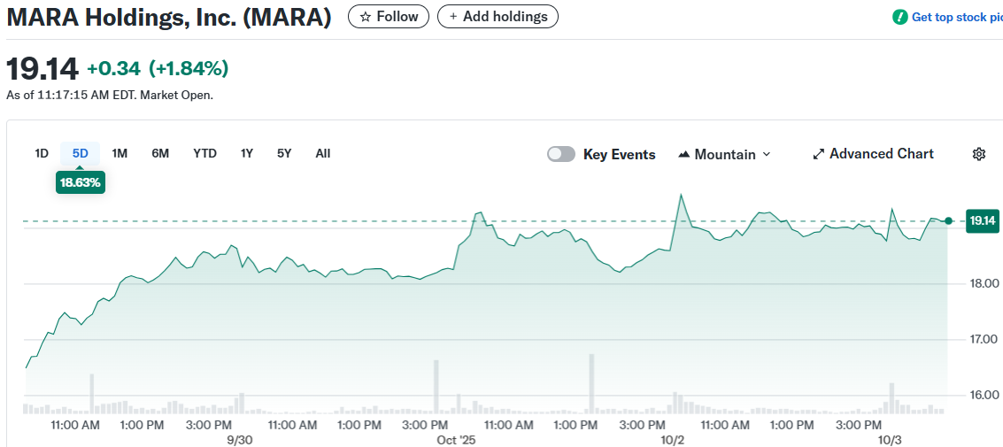
Task: Click the plus icon in Add holdings
Action: click(x=453, y=17)
